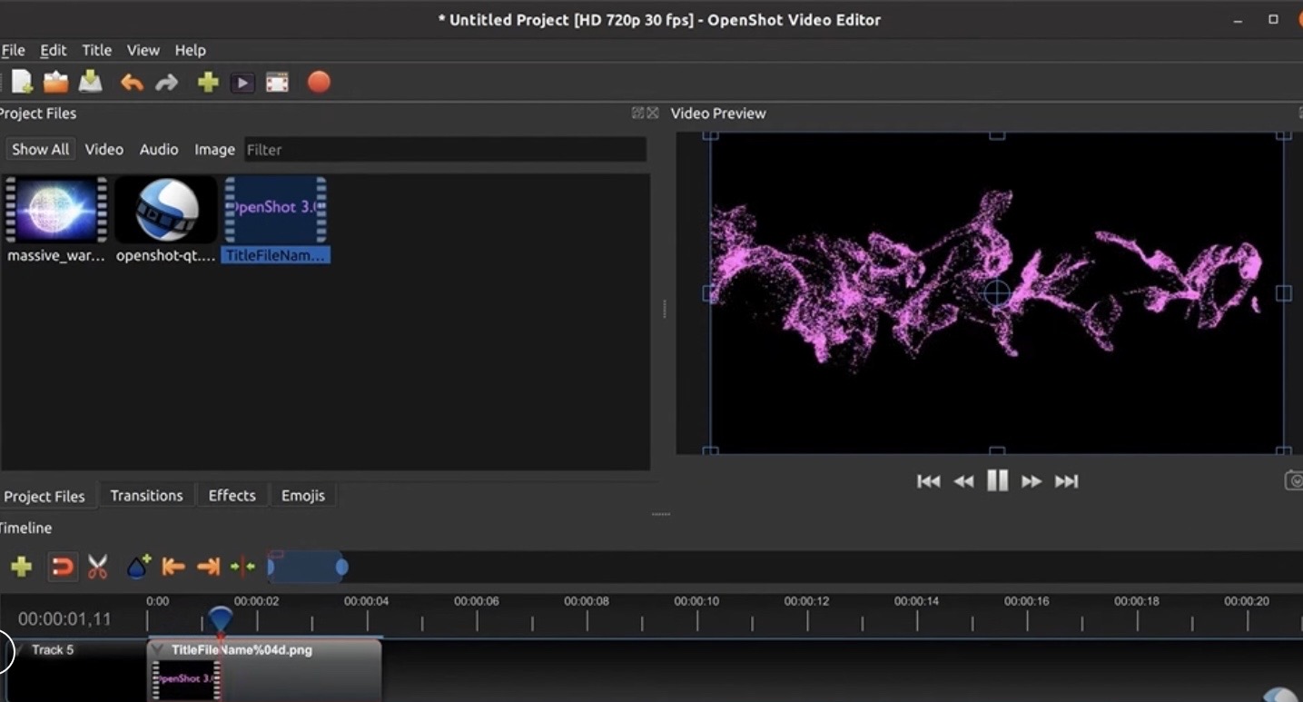Click the 00:00:16 mark on the ruler
This screenshot has width=1303, height=702.
coord(1027,601)
